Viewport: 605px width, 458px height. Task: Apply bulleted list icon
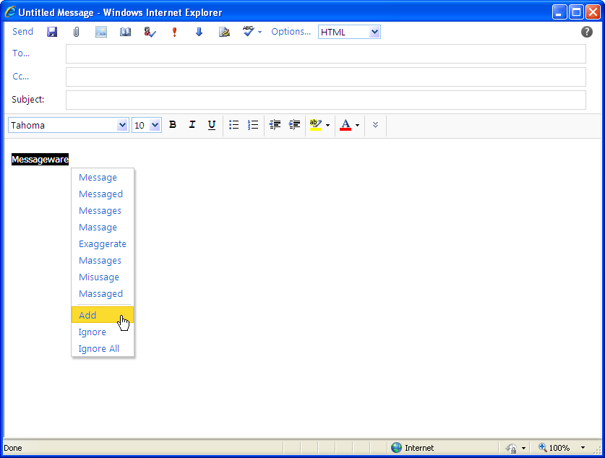(x=233, y=125)
